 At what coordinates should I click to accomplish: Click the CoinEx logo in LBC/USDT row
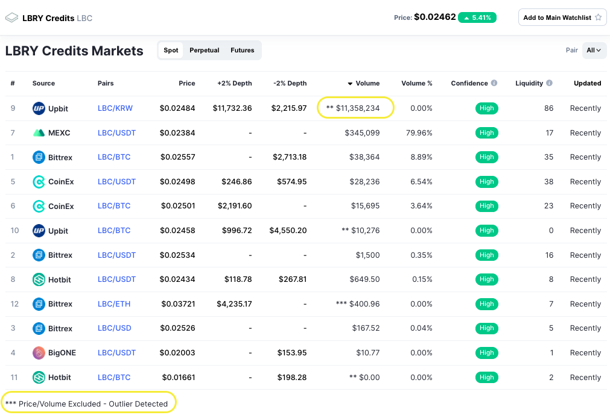coord(39,182)
